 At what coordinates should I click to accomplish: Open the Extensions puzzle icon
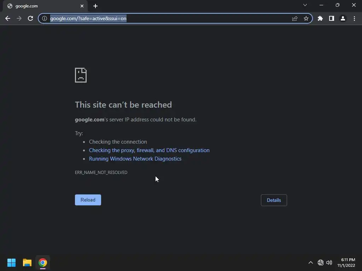click(x=320, y=18)
